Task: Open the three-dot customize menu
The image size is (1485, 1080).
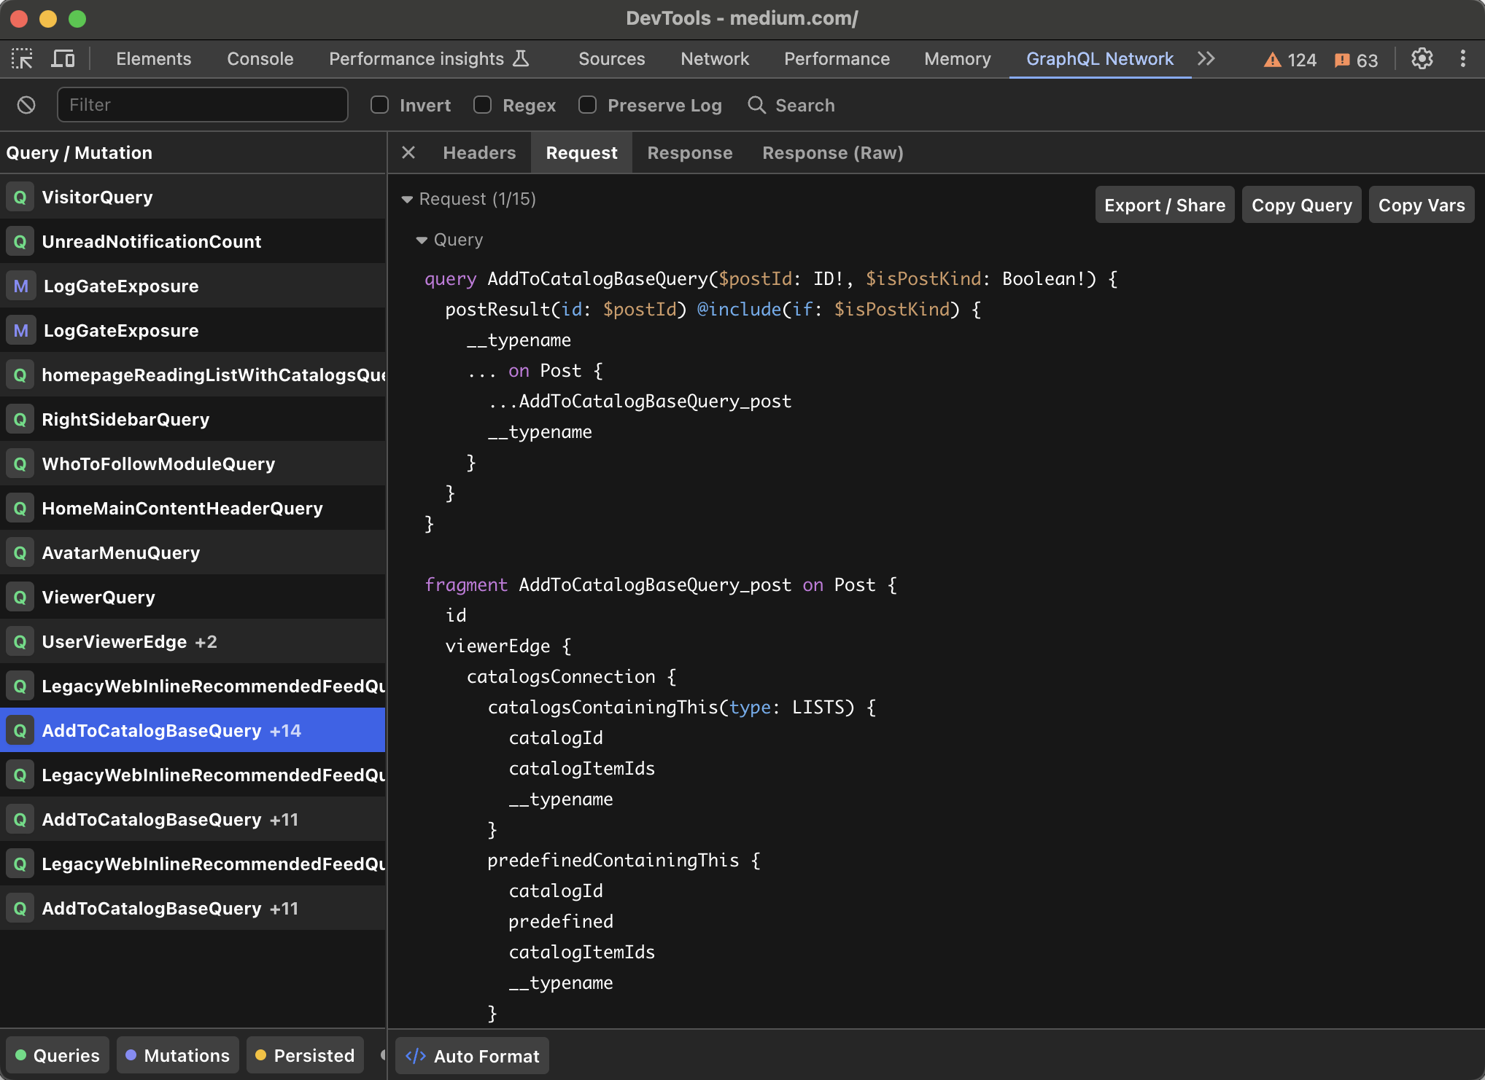Action: pos(1463,59)
